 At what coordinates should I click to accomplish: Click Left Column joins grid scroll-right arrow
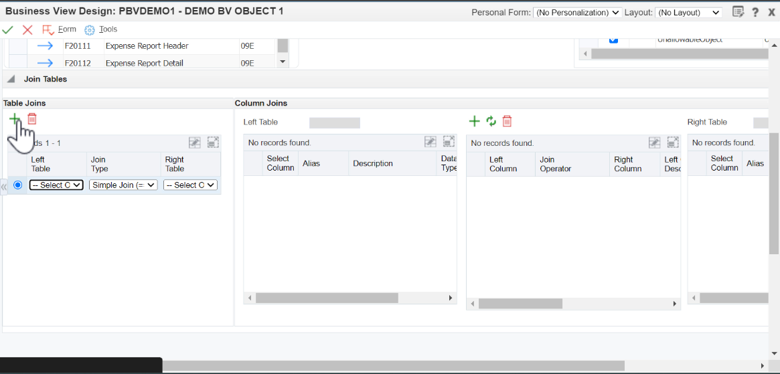point(674,303)
